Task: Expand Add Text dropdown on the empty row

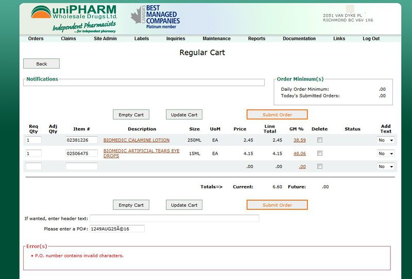Action: 386,167
